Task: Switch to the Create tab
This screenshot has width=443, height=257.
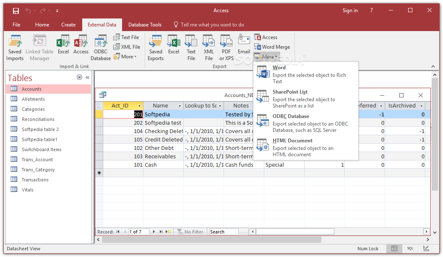Action: [x=68, y=25]
